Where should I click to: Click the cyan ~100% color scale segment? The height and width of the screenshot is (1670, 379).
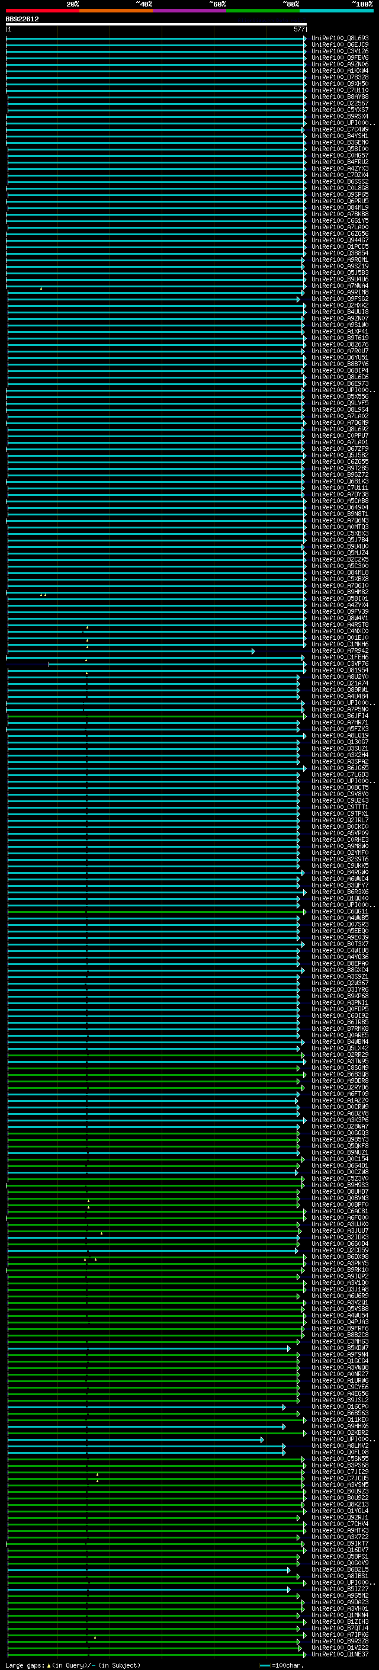(337, 11)
